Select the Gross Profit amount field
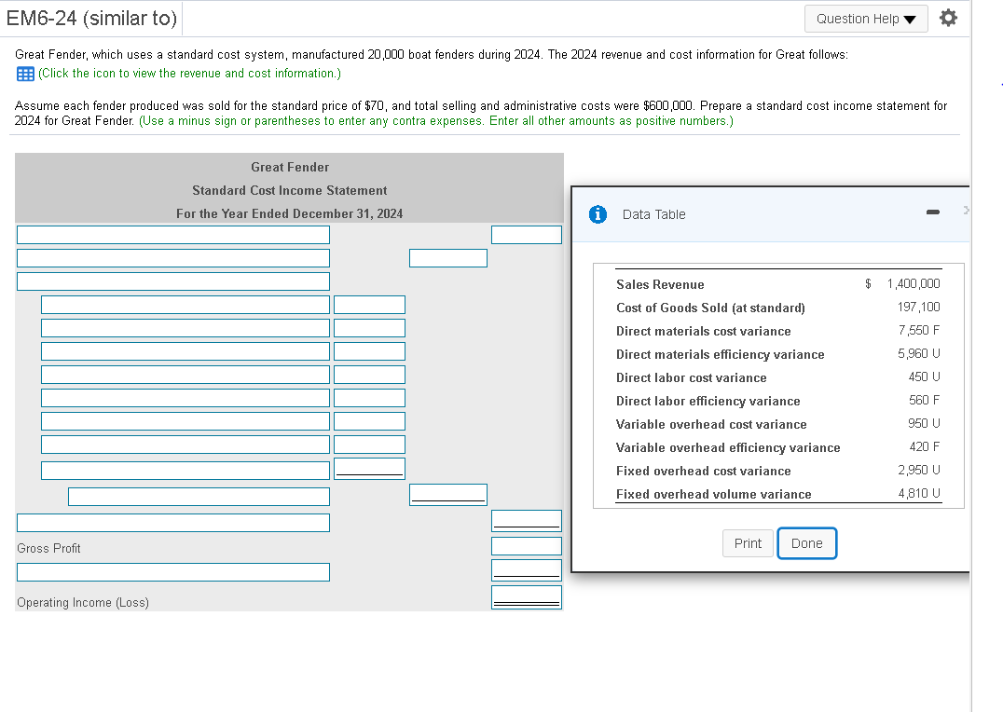Image resolution: width=1003 pixels, height=712 pixels. 527,546
